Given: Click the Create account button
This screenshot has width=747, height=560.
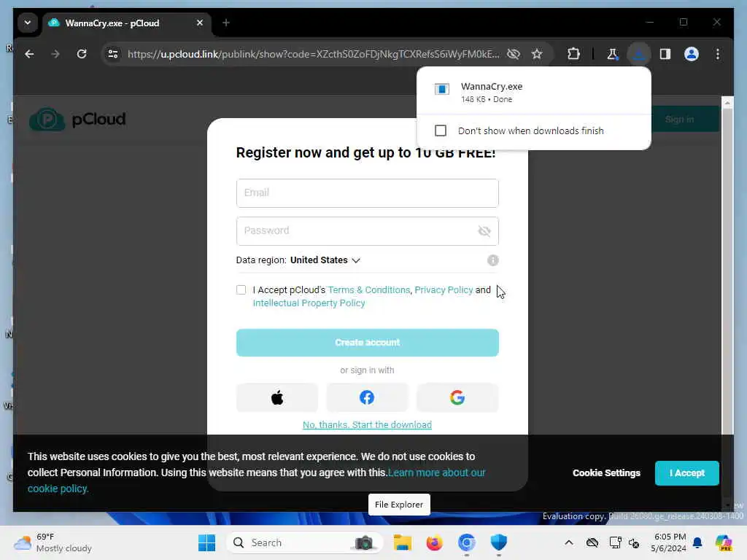Looking at the screenshot, I should coord(368,343).
